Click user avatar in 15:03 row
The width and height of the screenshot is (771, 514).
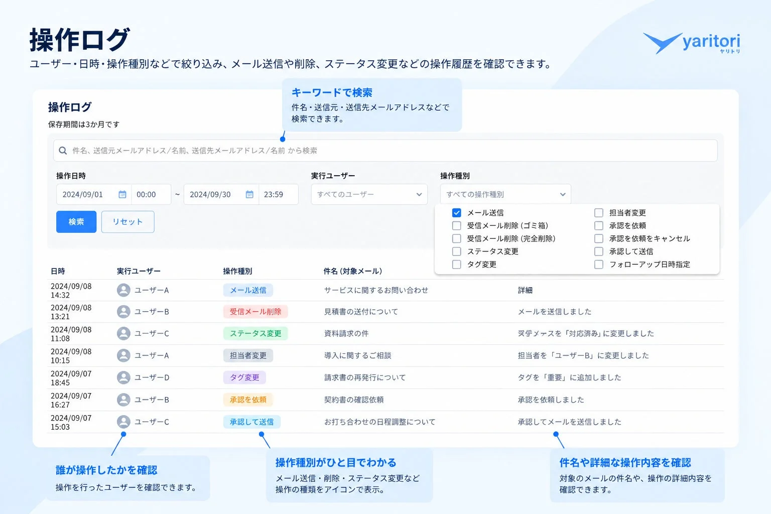tap(123, 422)
